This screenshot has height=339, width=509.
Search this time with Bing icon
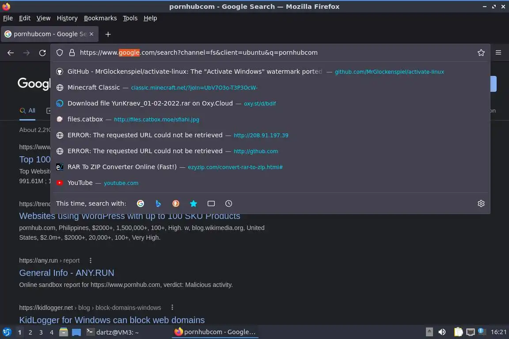[158, 203]
